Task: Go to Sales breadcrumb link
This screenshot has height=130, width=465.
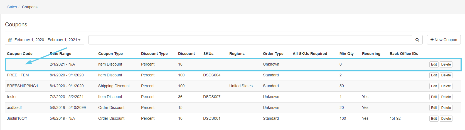Action: click(x=12, y=7)
